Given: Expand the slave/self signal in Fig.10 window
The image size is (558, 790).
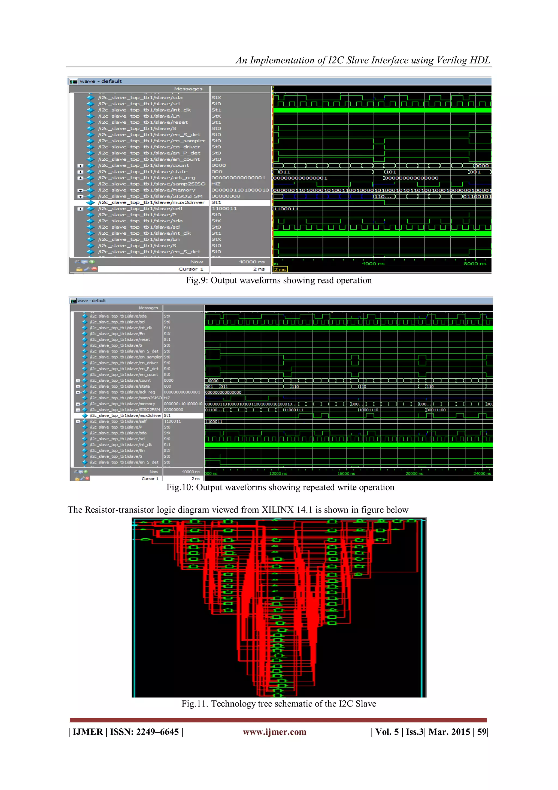Looking at the screenshot, I should point(78,421).
